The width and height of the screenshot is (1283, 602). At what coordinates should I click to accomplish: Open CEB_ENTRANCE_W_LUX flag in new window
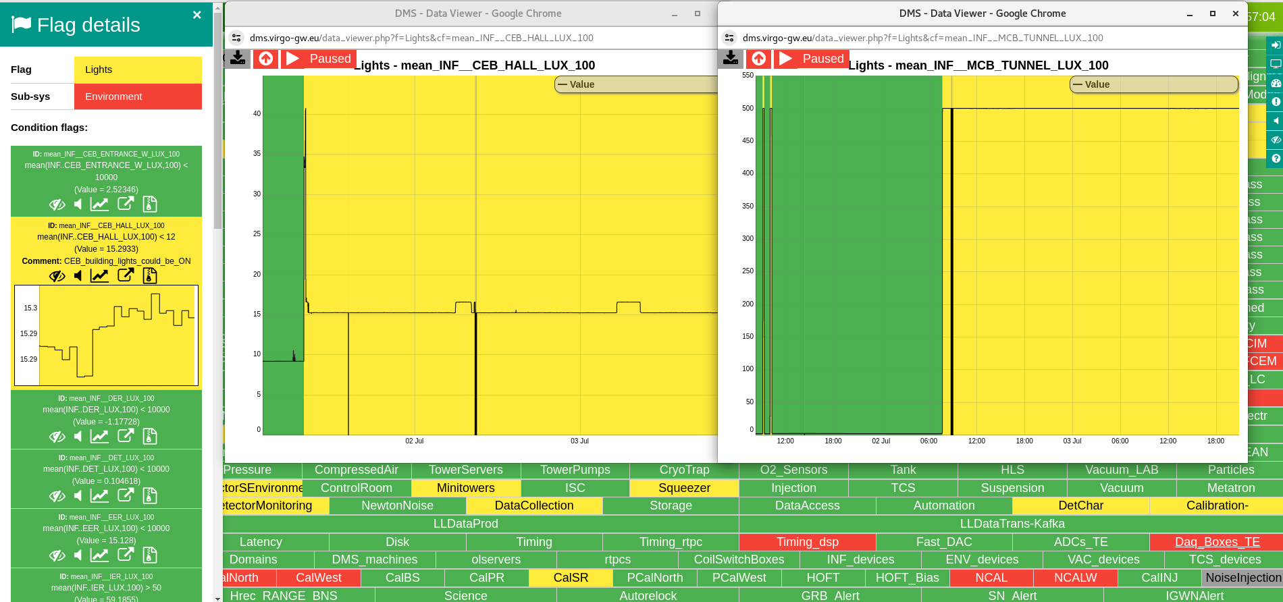126,203
